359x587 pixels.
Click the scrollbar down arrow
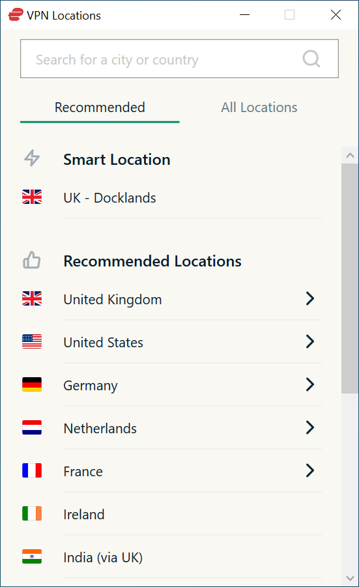pyautogui.click(x=350, y=579)
